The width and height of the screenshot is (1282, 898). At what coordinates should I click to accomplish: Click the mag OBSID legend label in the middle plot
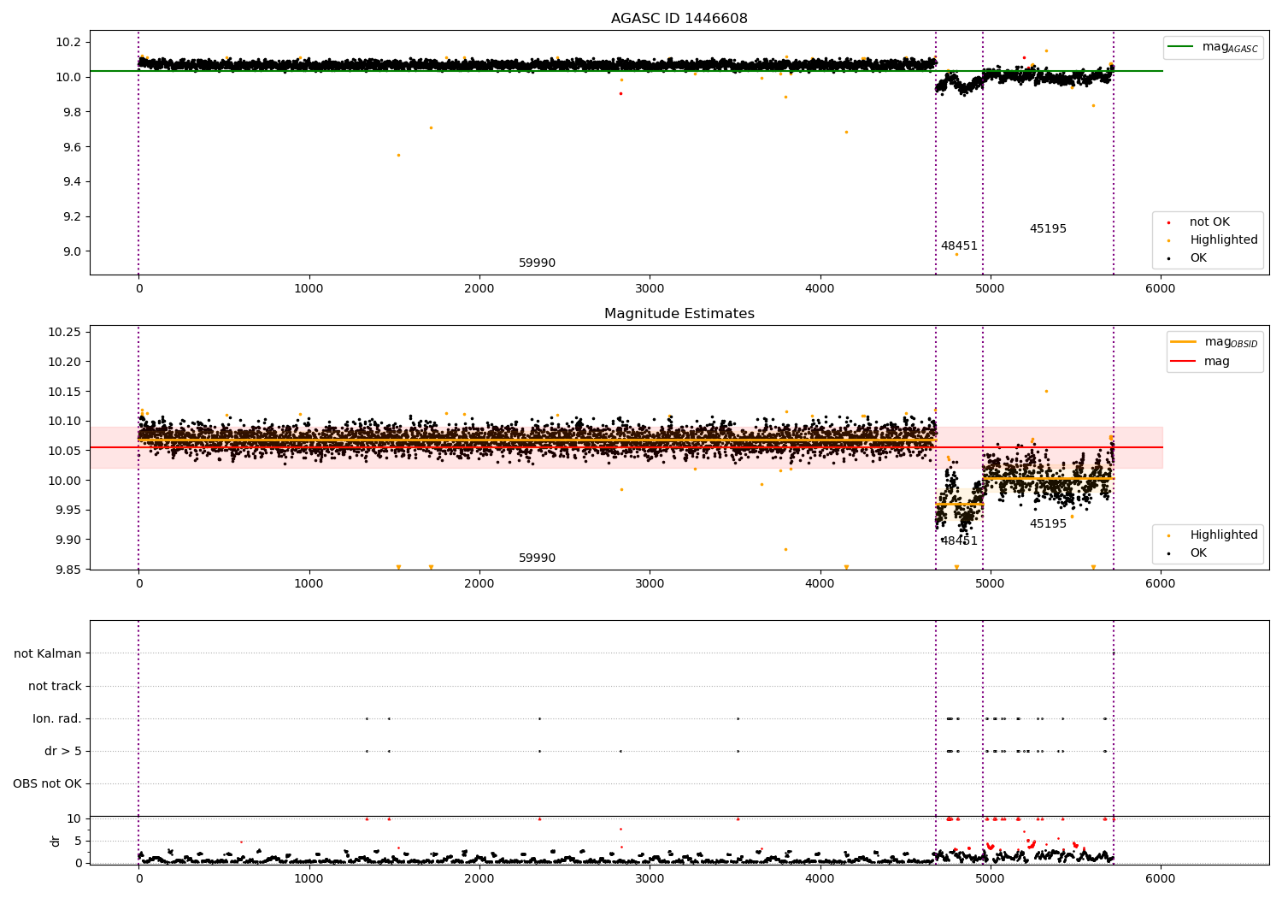(1231, 342)
